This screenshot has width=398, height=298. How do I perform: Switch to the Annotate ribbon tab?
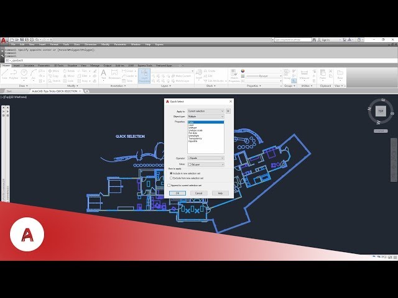click(25, 65)
